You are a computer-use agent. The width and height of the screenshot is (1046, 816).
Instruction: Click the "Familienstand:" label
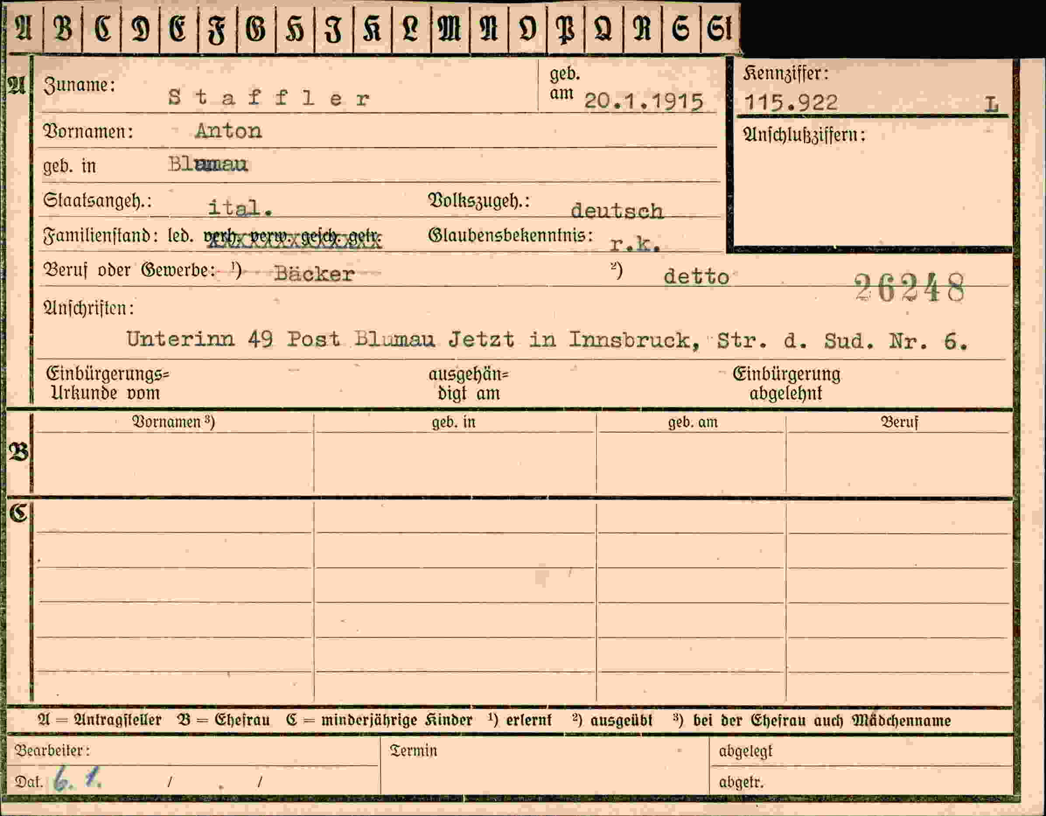click(x=101, y=236)
